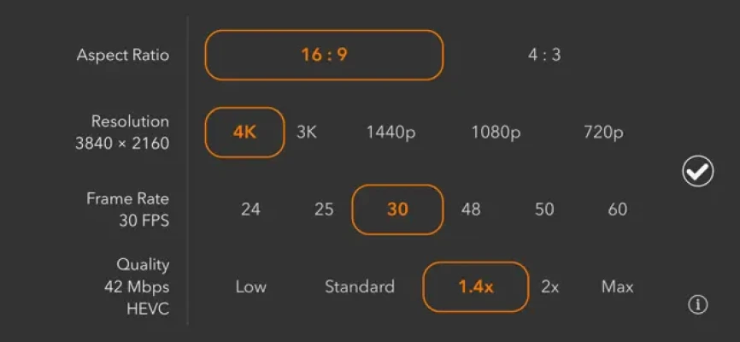Viewport: 740px width, 342px height.
Task: Select the 1.4x quality option
Action: pos(476,286)
